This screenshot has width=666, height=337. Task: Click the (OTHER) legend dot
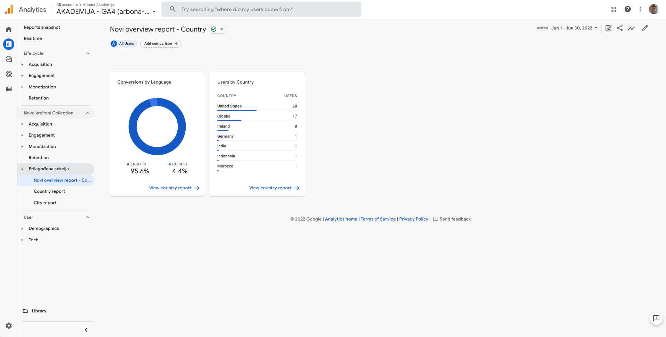tap(170, 164)
